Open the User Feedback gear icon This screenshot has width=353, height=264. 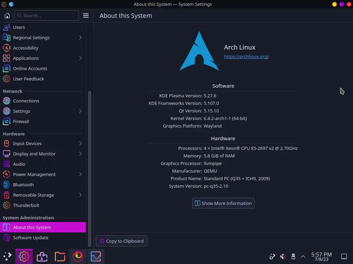coord(7,79)
